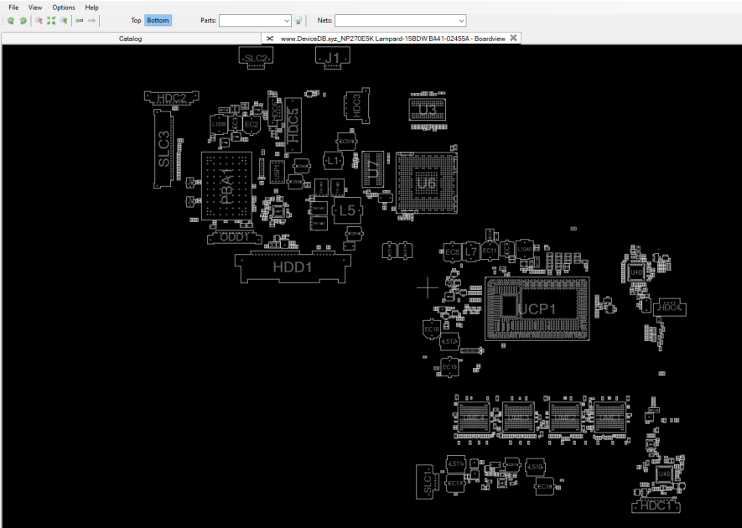Open the Options menu

tap(64, 7)
